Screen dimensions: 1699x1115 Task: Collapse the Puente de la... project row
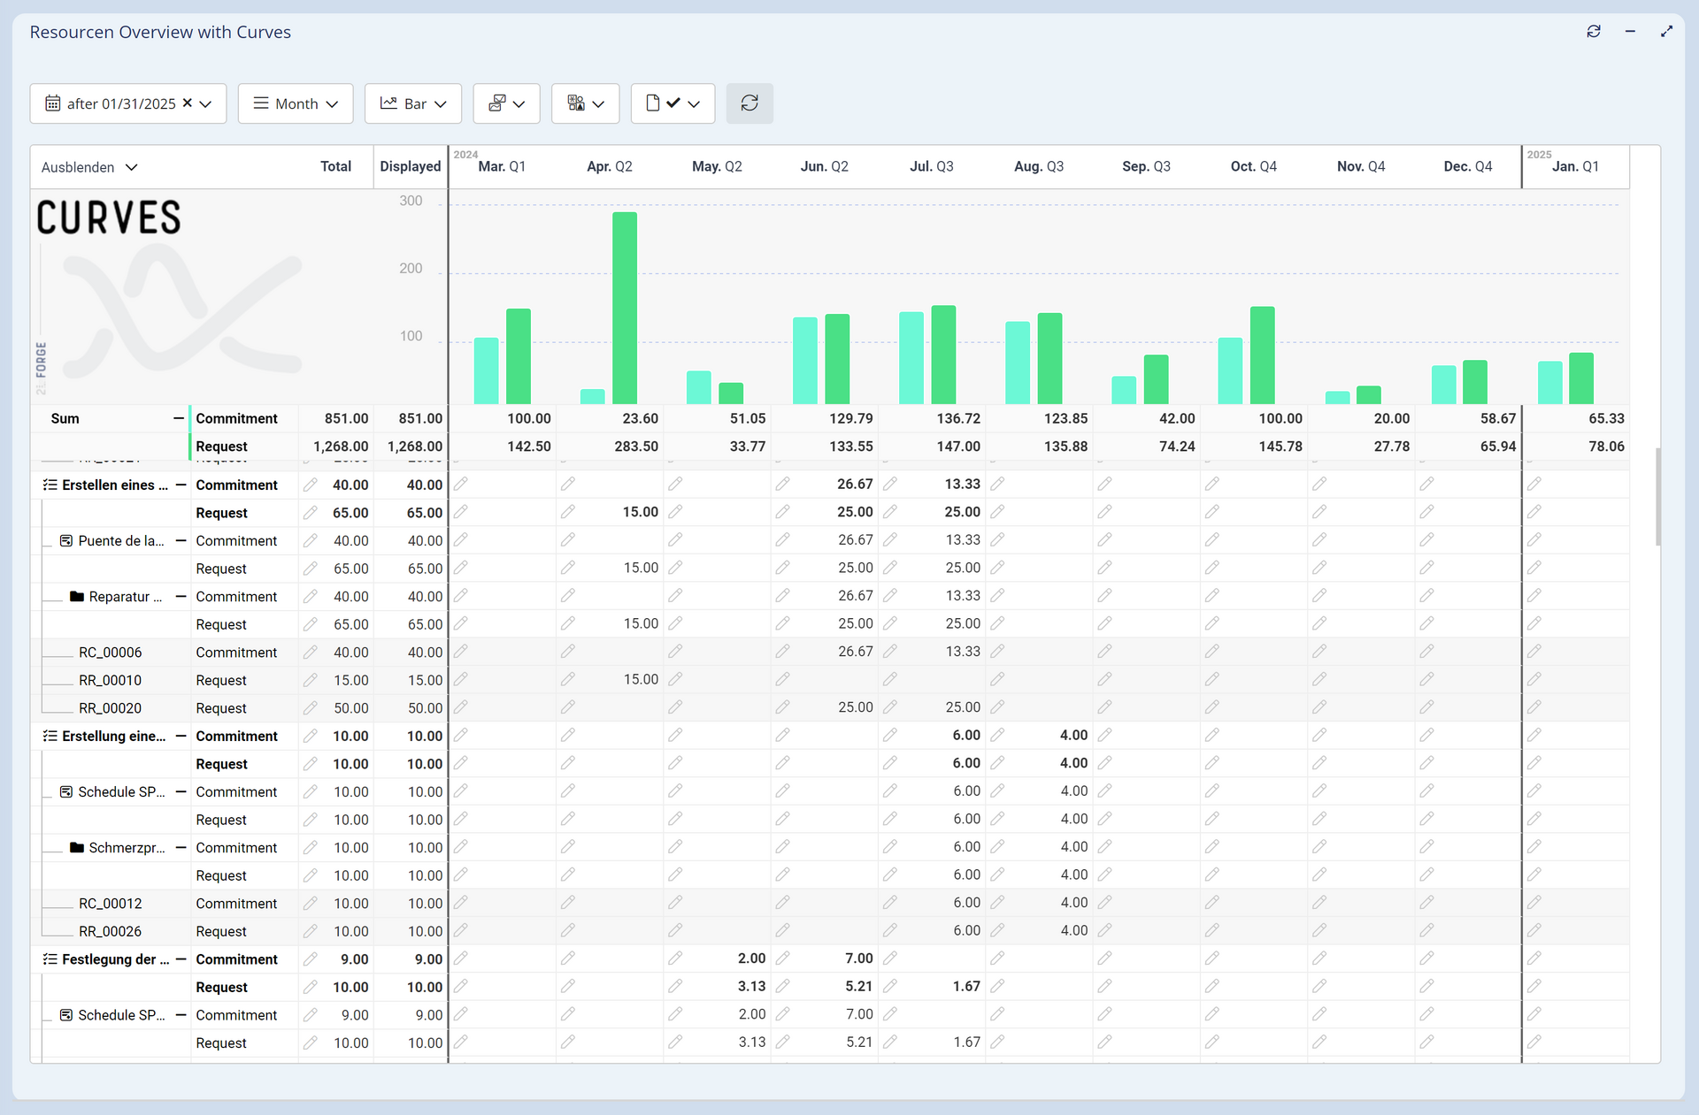(181, 540)
